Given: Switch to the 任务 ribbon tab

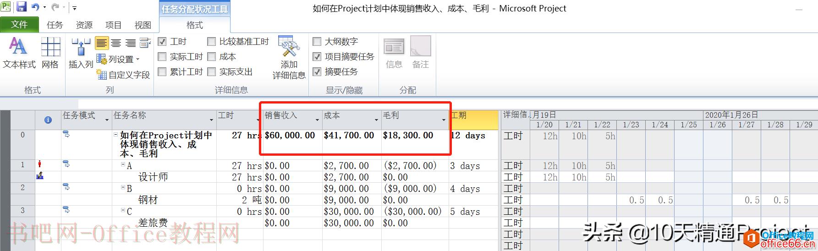Looking at the screenshot, I should [x=55, y=25].
